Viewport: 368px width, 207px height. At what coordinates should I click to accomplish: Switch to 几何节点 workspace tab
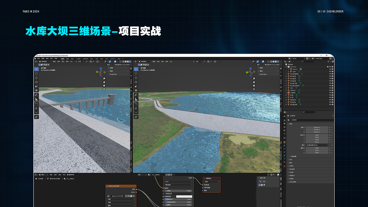tap(113, 59)
